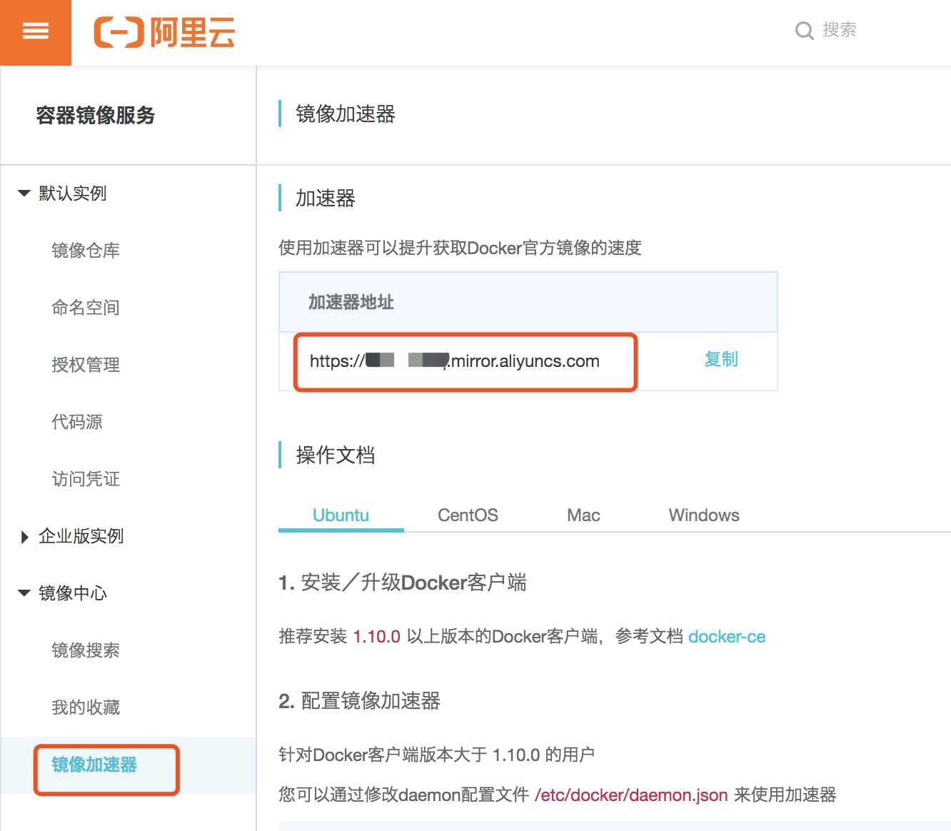Screen dimensions: 951x831
Task: Switch to the Windows tab
Action: tap(704, 515)
